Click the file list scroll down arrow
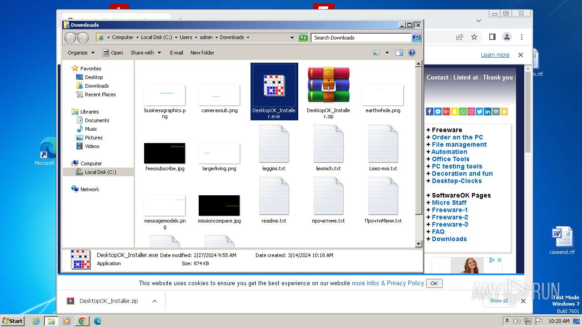582x327 pixels. coord(419,244)
